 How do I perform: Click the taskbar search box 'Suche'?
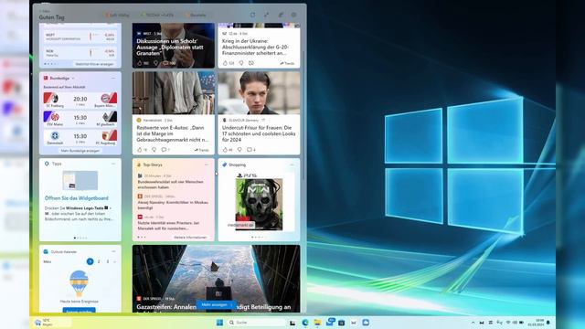coord(256,323)
